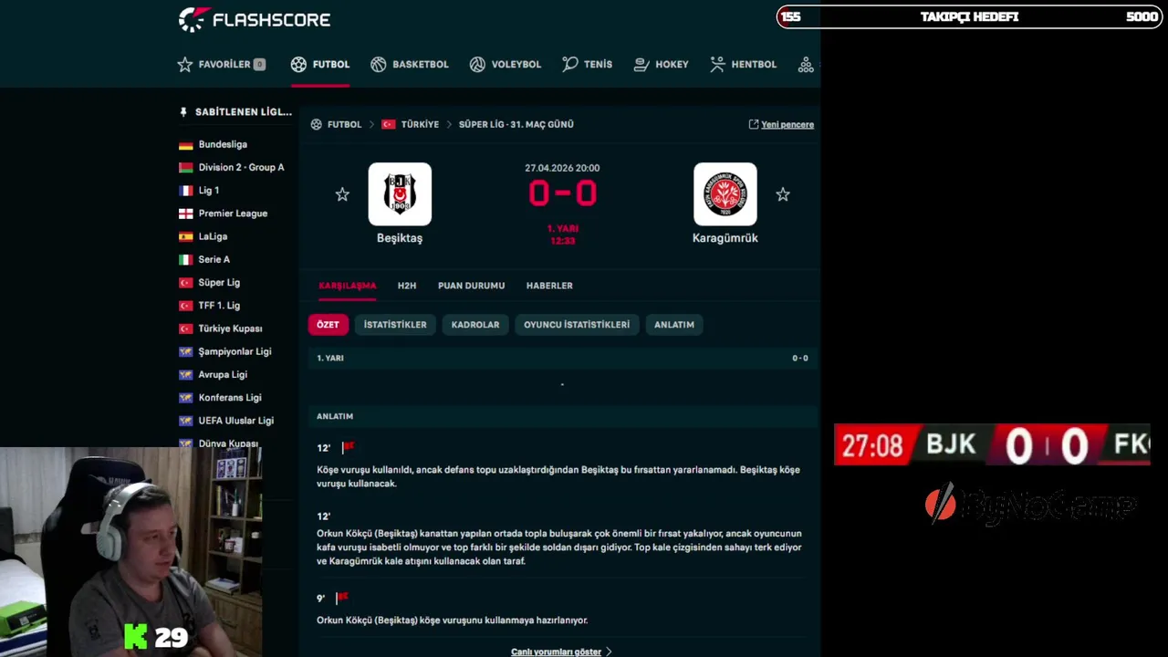
Task: Click the pin icon beside Sabitlenen Ligler
Action: [183, 112]
